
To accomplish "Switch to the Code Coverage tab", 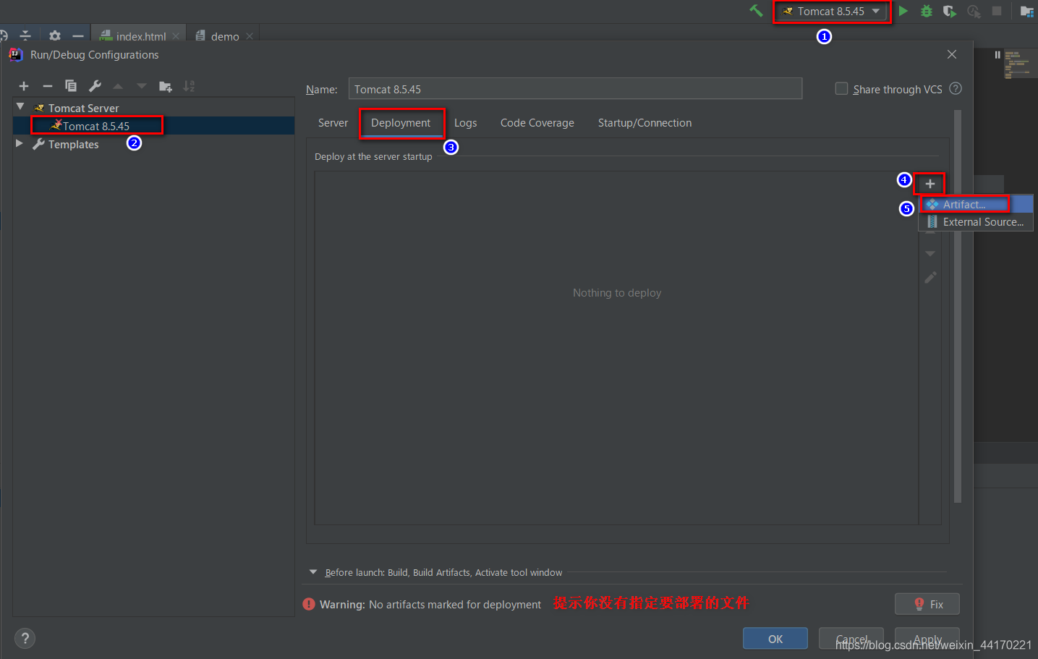I will click(x=537, y=123).
